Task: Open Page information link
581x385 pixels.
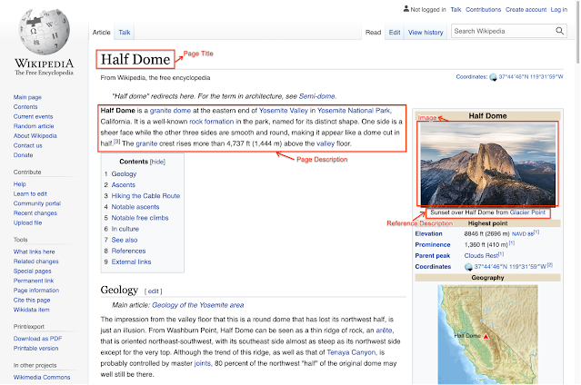Action: click(36, 291)
